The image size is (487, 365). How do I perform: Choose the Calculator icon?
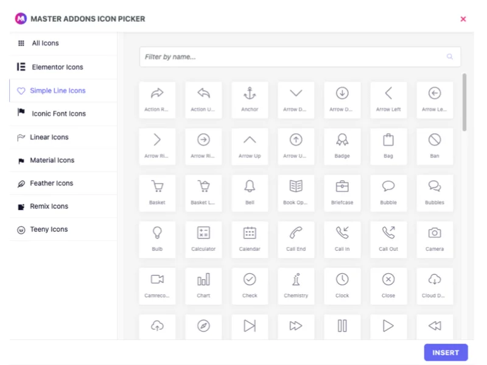[x=203, y=240]
